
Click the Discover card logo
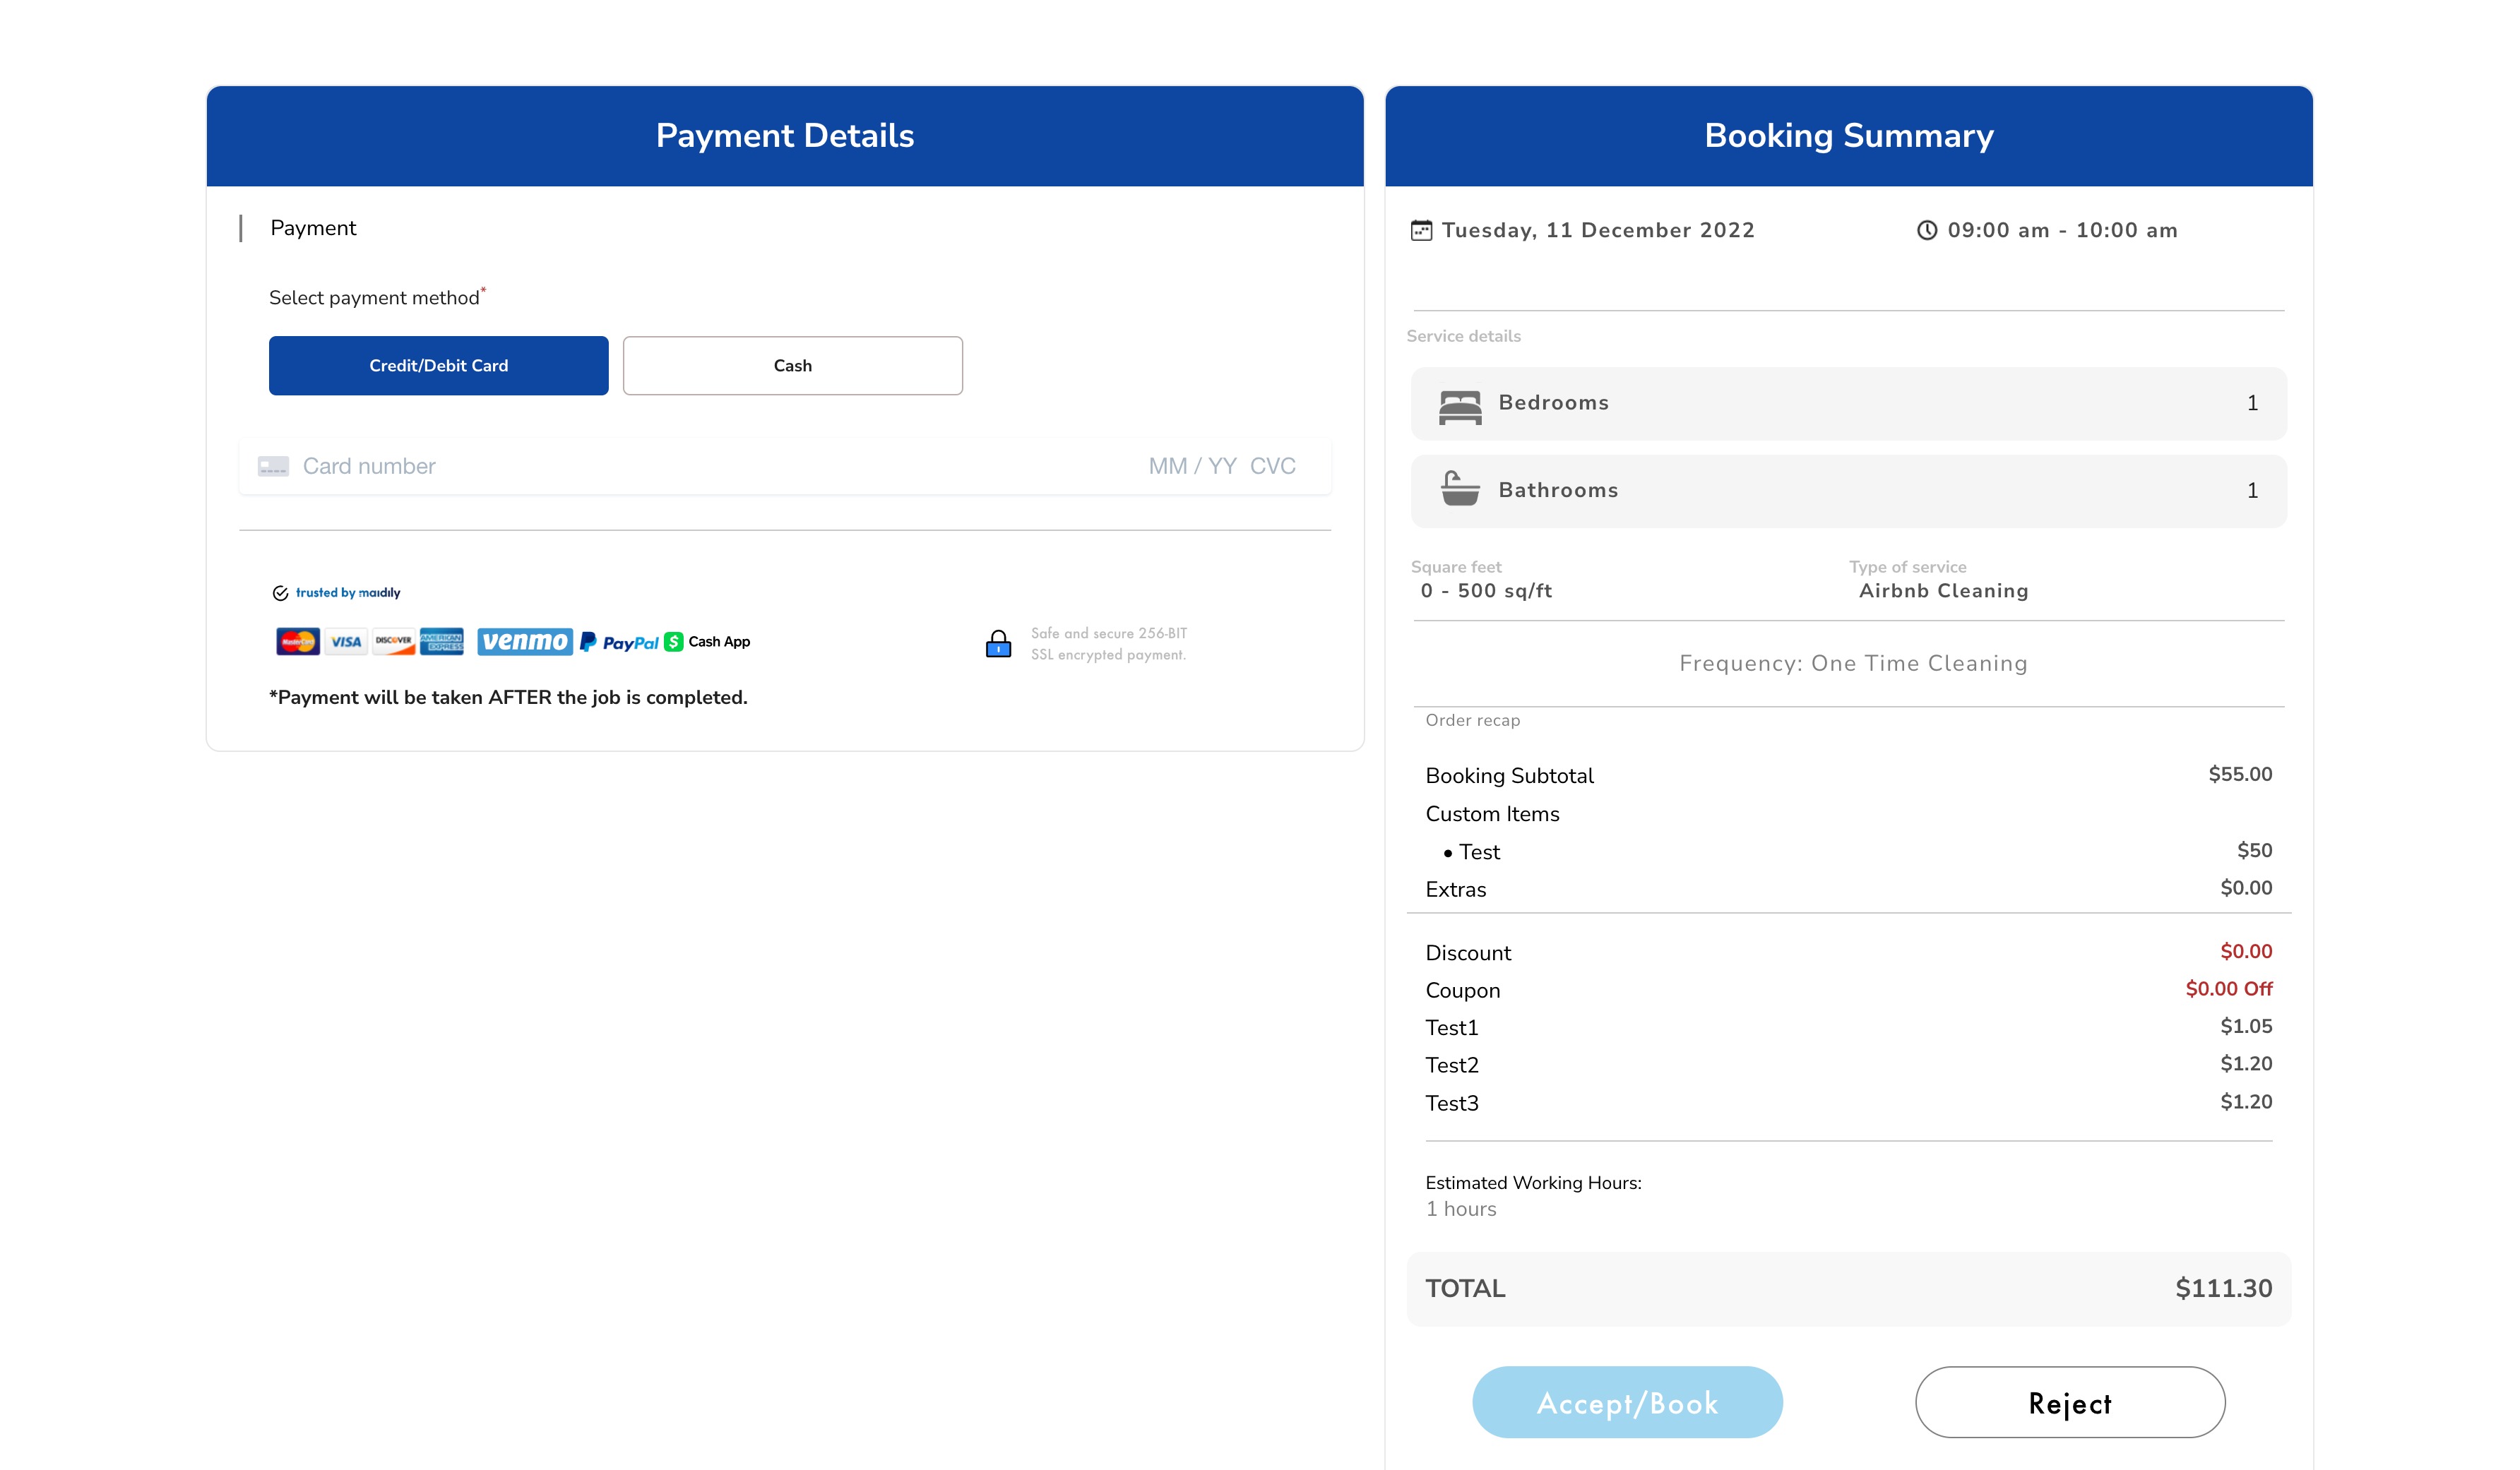coord(394,642)
